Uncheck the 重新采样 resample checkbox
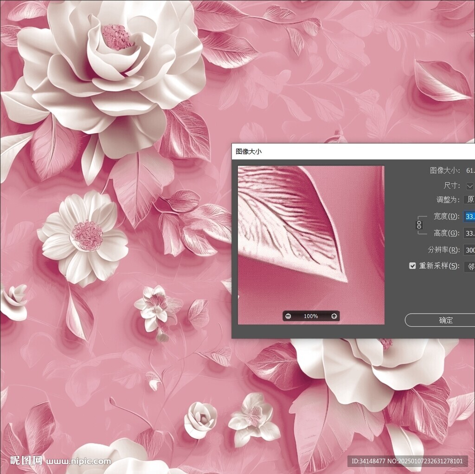475x474 pixels. tap(412, 266)
